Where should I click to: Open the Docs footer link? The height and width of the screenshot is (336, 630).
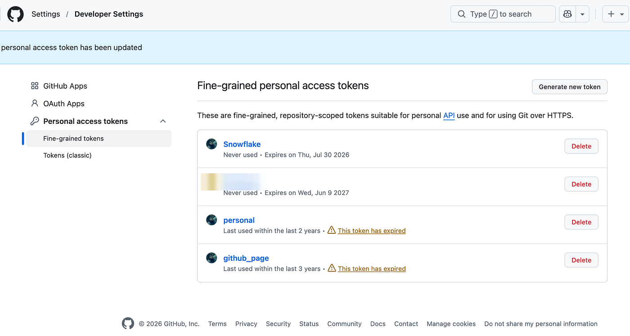point(378,324)
